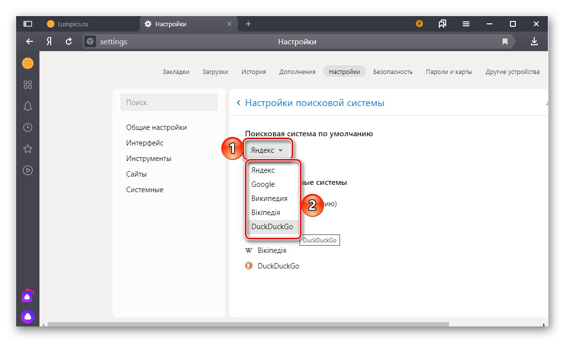Open the Дополнения tab
Image resolution: width=564 pixels, height=342 pixels.
click(297, 72)
